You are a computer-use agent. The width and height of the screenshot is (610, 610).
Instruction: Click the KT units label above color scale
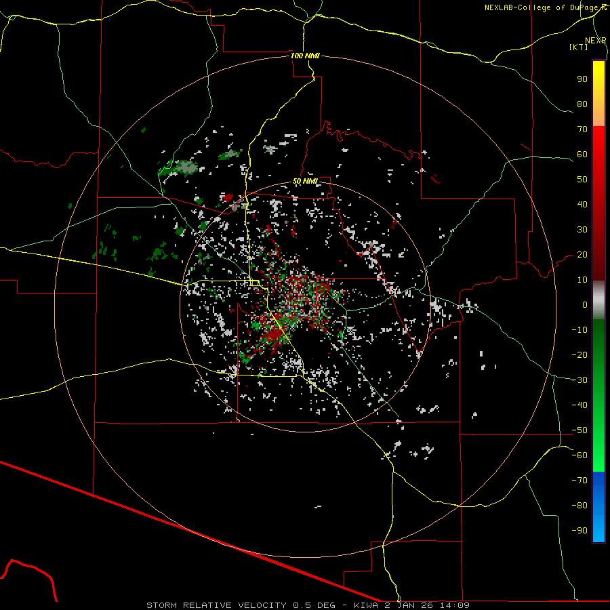coord(579,47)
